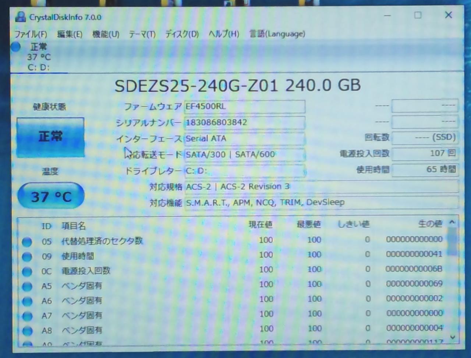
Task: Open the テーマ(T) menu
Action: point(142,34)
